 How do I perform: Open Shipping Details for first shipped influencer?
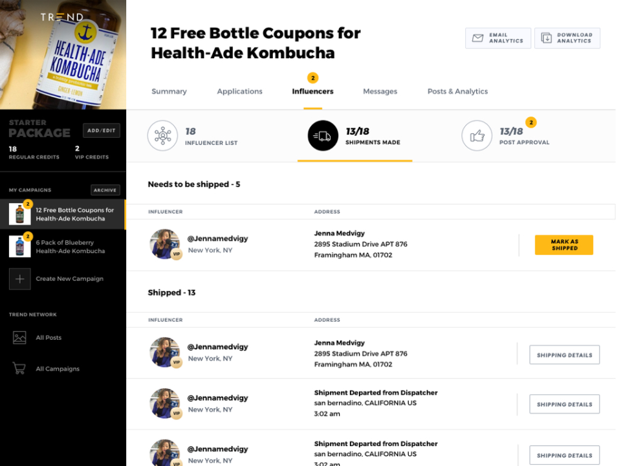coord(564,355)
